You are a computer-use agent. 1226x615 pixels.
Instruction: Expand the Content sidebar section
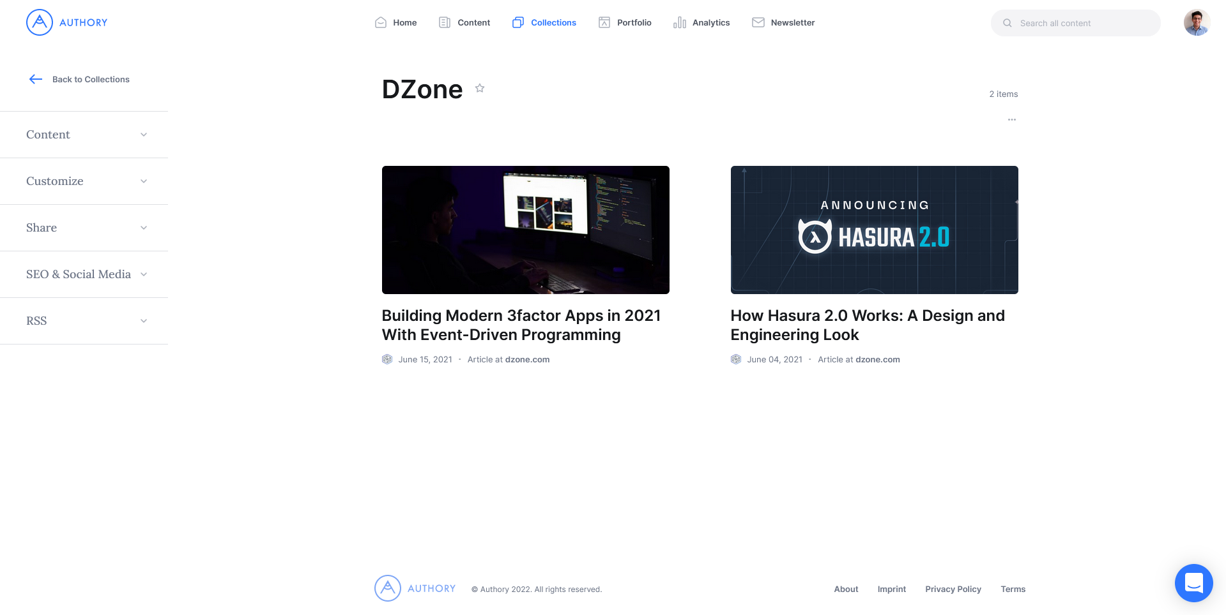(84, 135)
